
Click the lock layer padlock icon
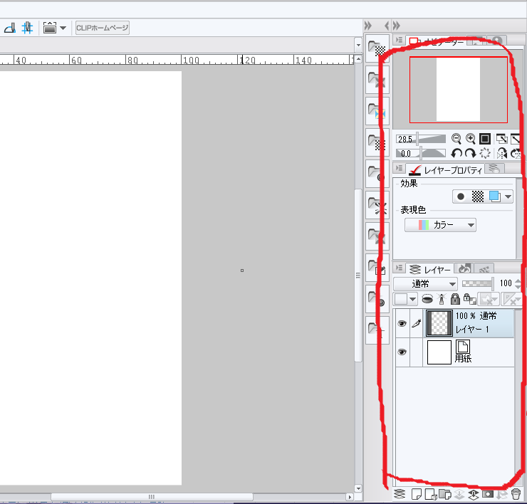(455, 300)
